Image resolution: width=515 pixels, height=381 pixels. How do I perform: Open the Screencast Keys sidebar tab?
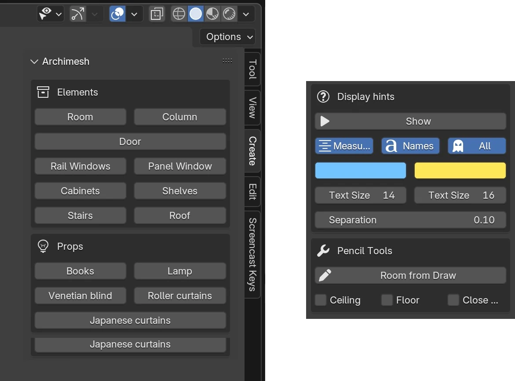click(x=252, y=254)
